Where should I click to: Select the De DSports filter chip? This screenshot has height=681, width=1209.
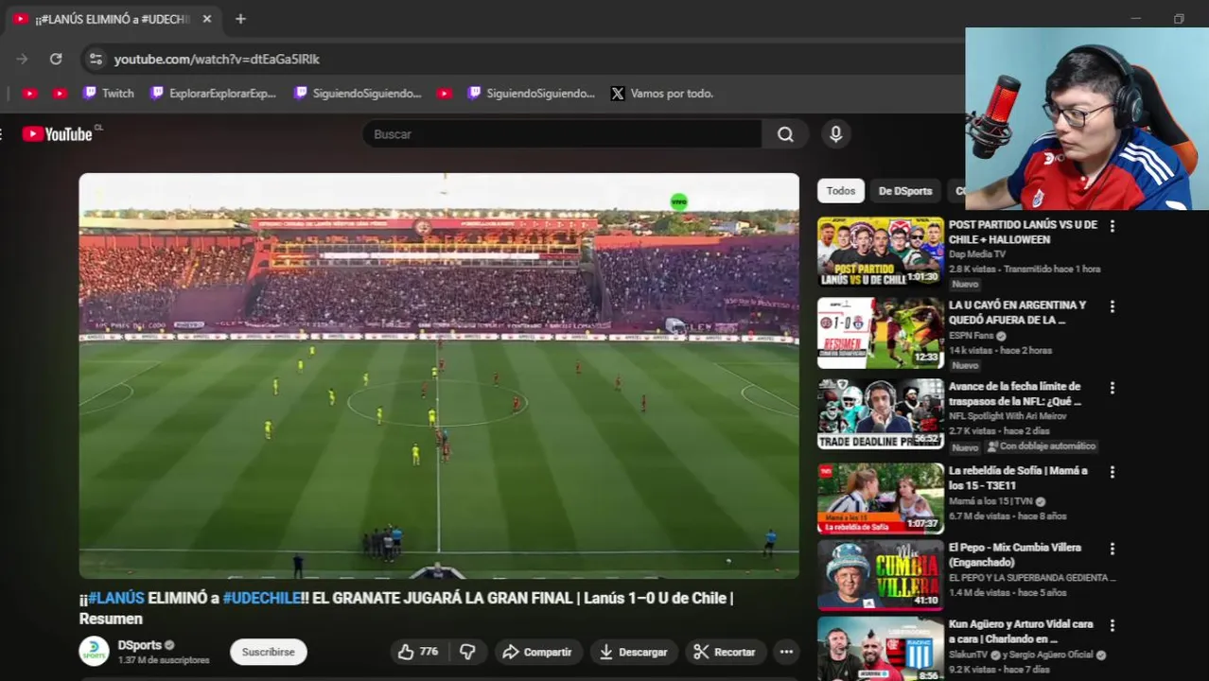[904, 191]
